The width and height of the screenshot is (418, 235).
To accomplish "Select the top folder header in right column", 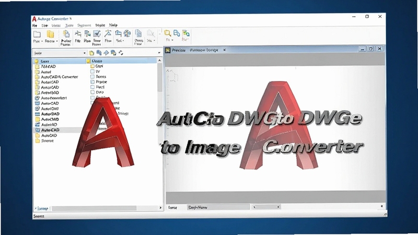I will pos(122,61).
